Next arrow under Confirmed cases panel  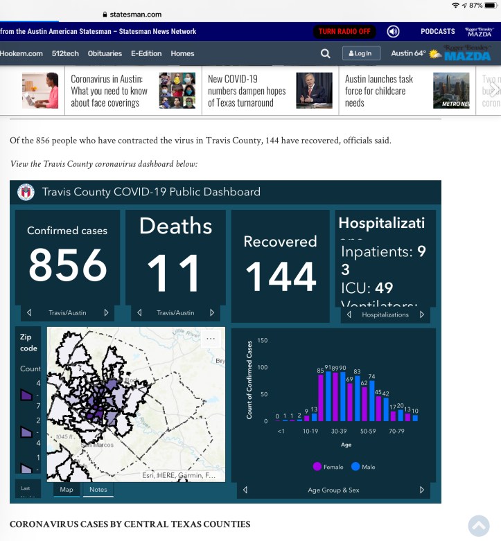(x=106, y=312)
